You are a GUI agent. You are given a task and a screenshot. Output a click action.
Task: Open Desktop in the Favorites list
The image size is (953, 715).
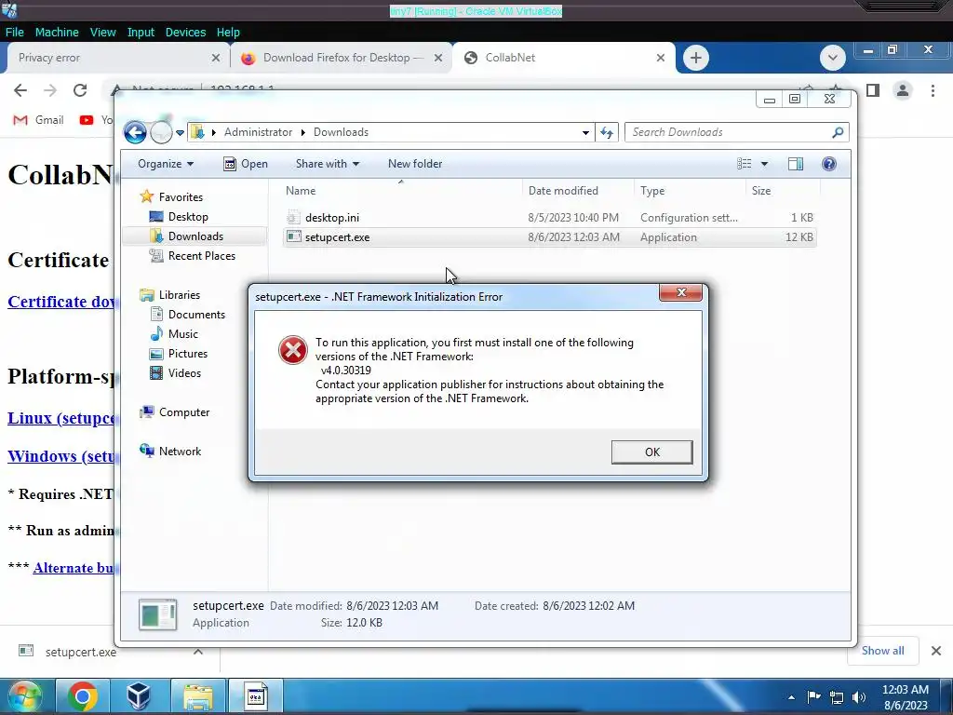188,216
